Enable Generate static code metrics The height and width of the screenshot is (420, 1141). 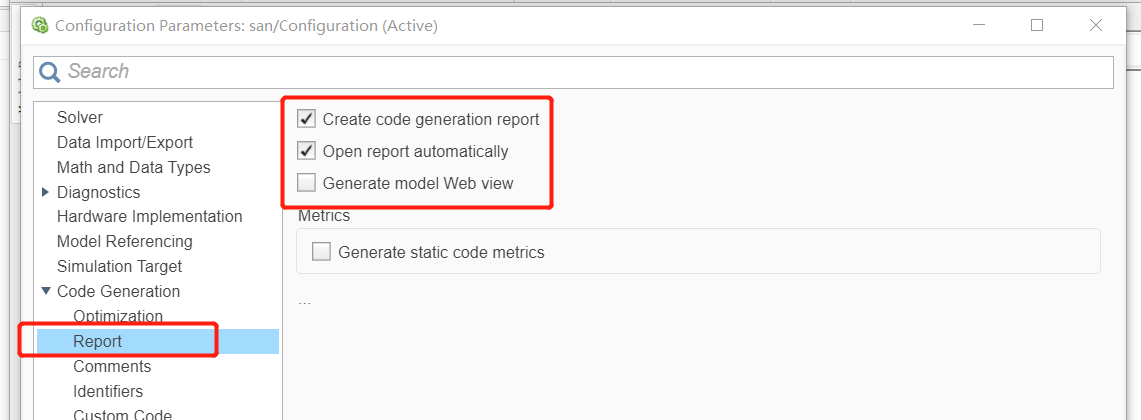click(322, 252)
